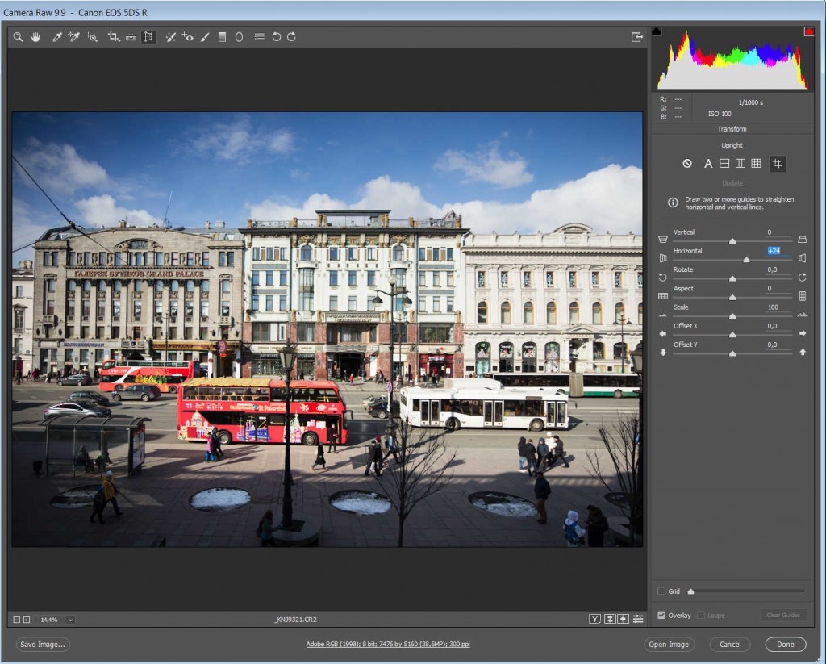Choose the Graduated Filter tool
The width and height of the screenshot is (826, 664).
click(222, 37)
